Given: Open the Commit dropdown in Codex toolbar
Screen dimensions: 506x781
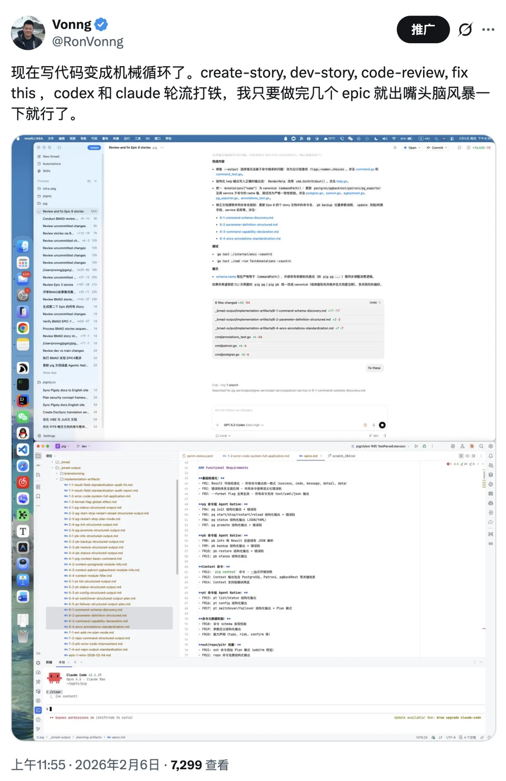Looking at the screenshot, I should coord(437,147).
